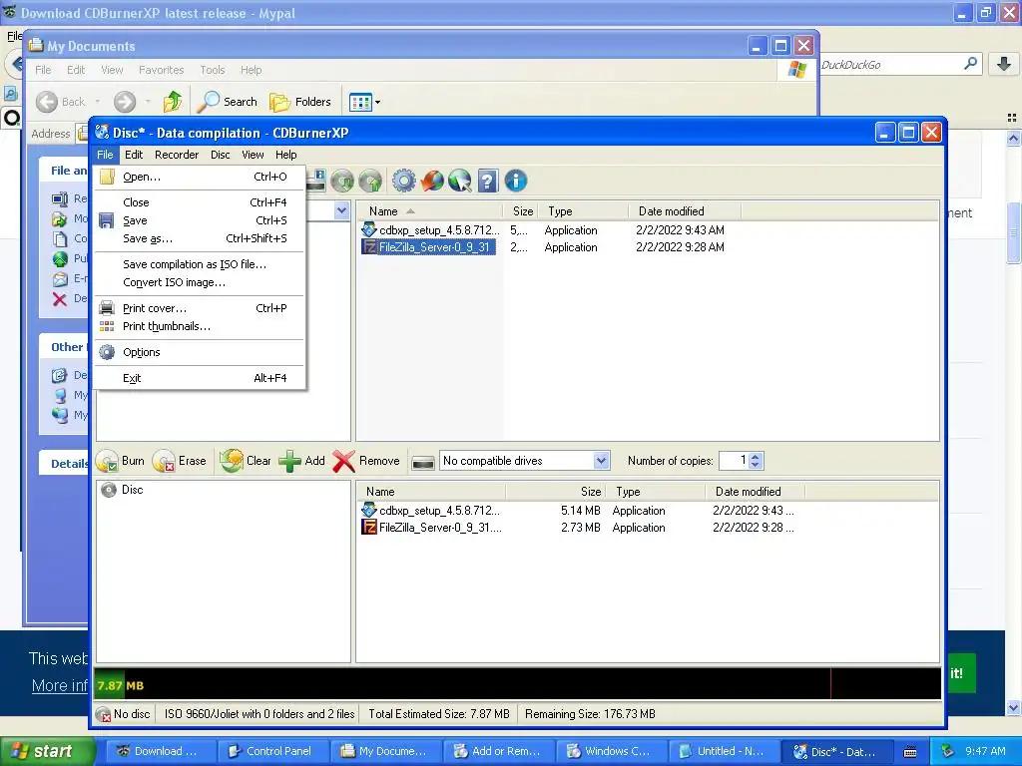Click the globe with cursor website icon
The image size is (1022, 766).
459,181
